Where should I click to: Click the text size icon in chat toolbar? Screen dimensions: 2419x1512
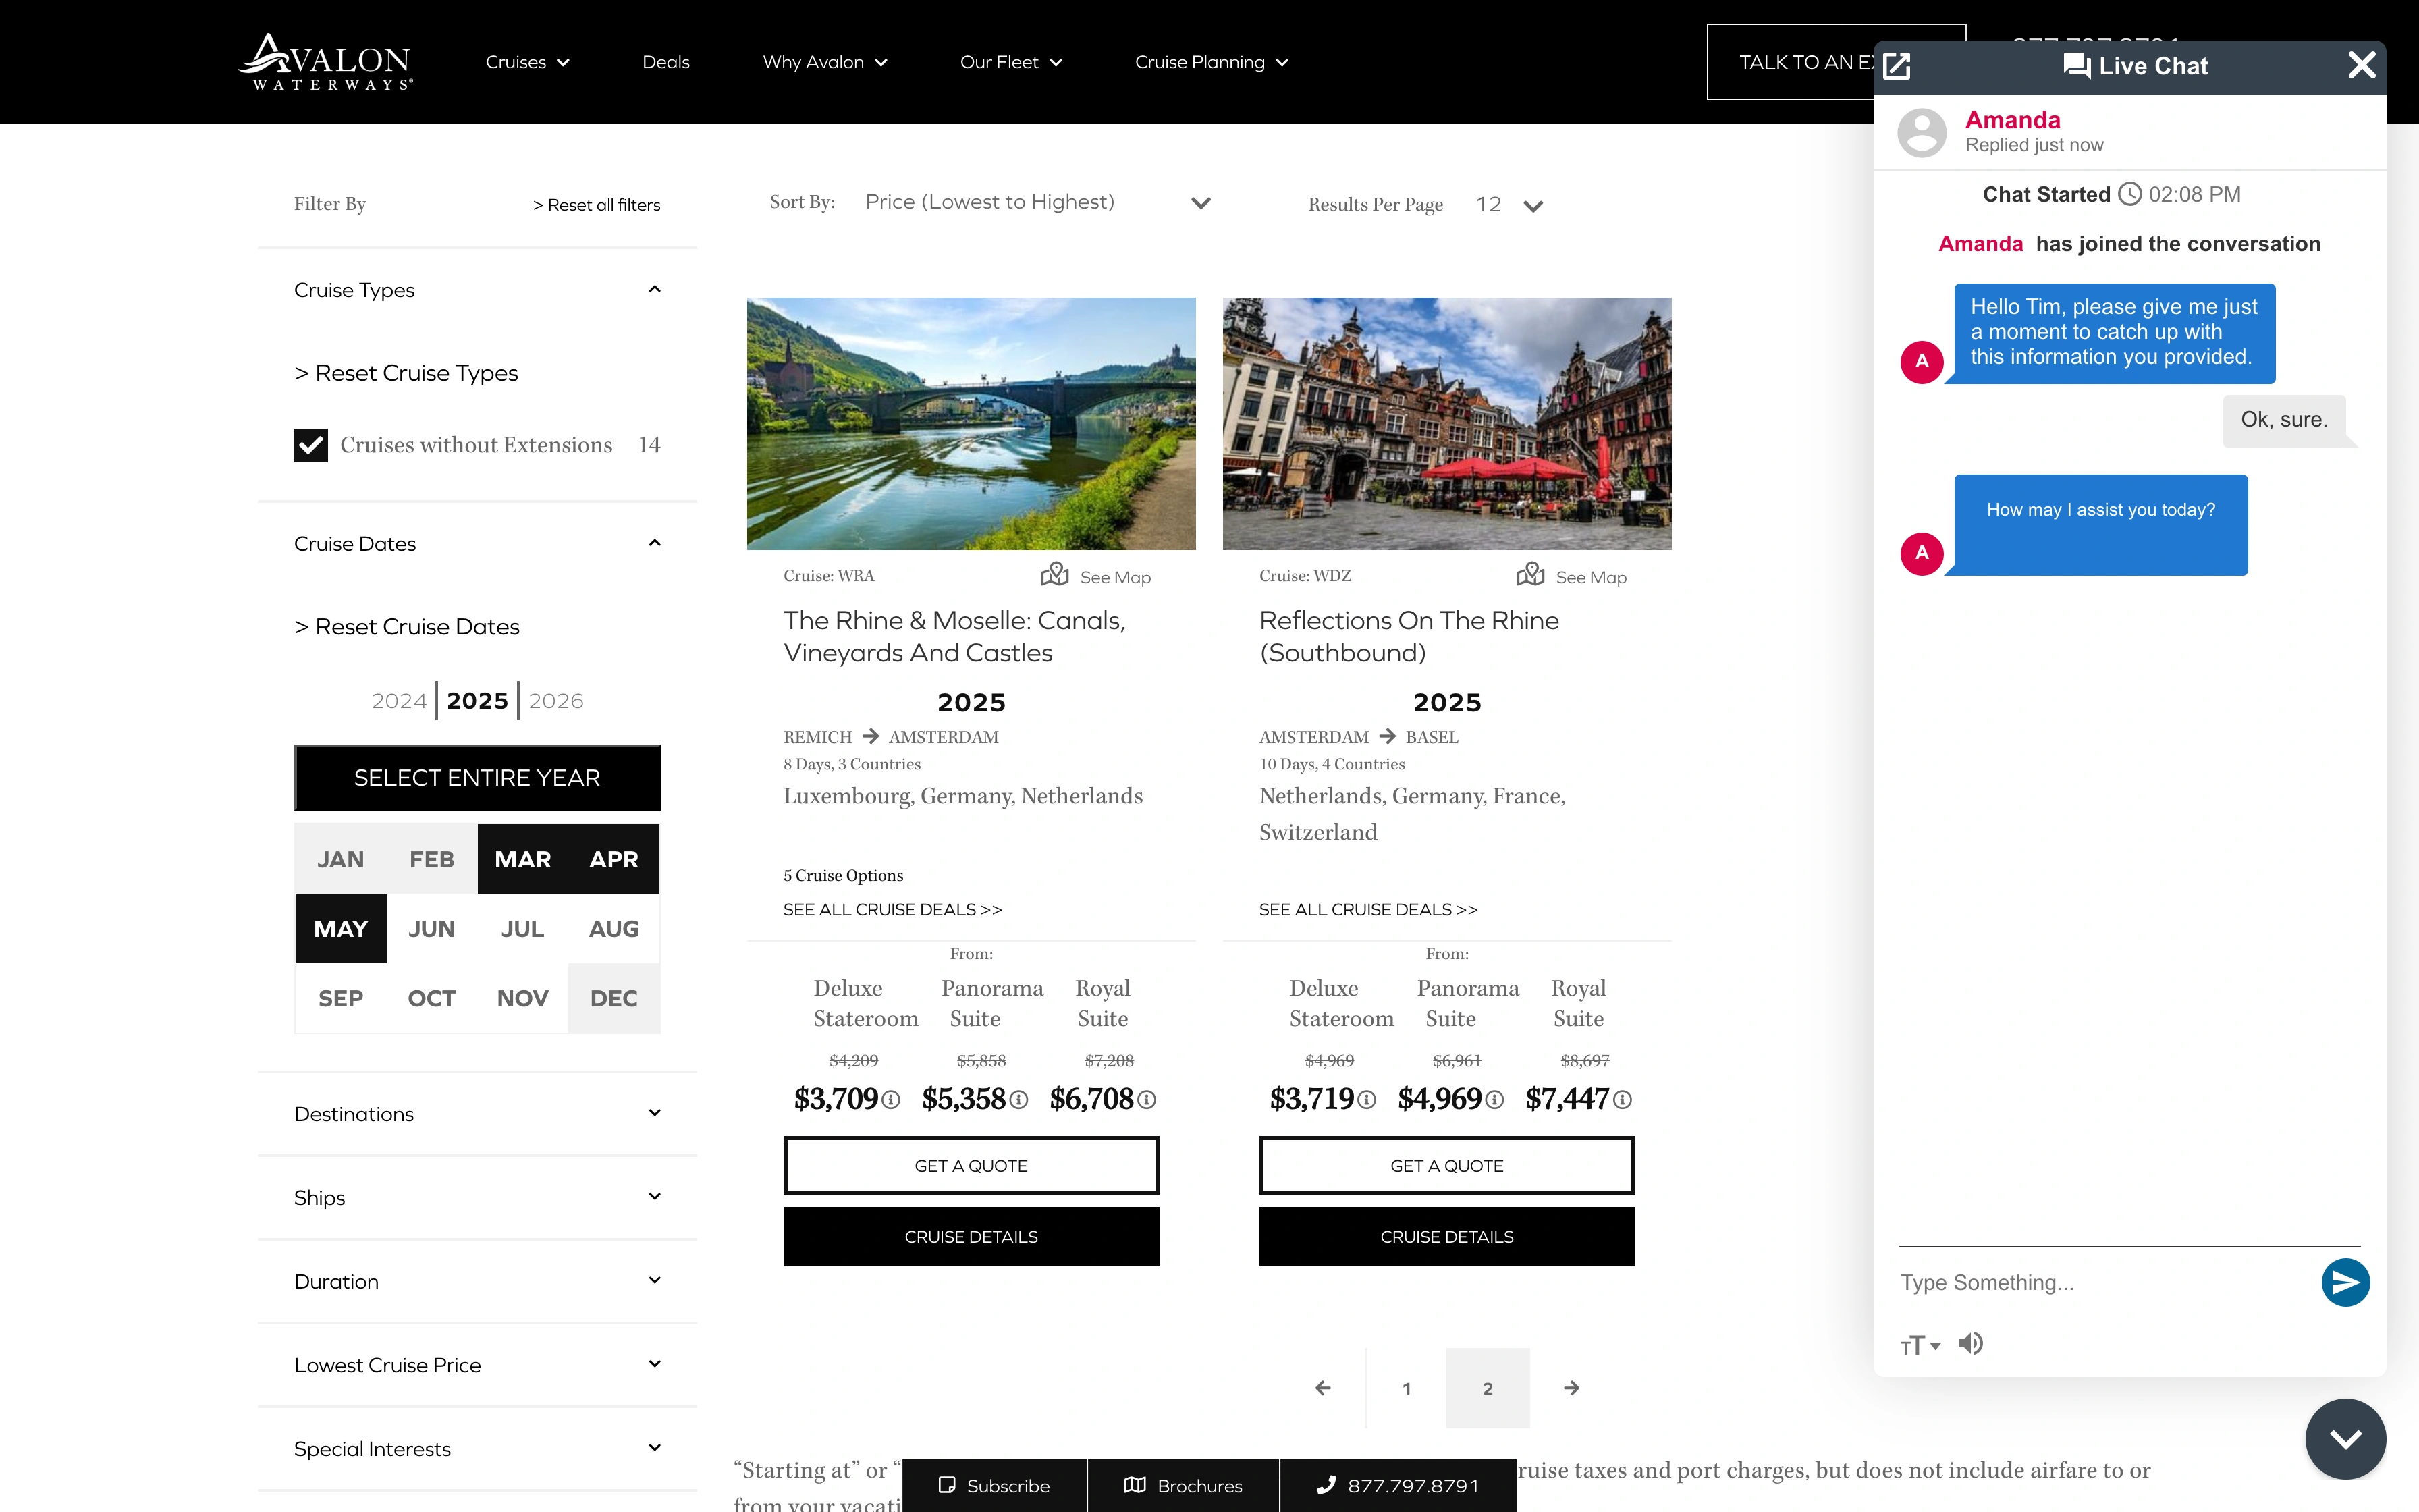(x=1918, y=1343)
